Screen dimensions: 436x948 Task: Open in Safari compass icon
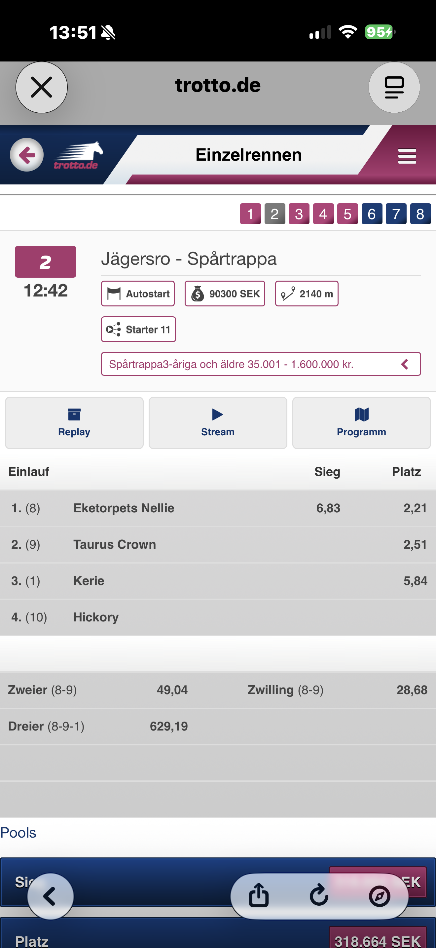pos(380,895)
